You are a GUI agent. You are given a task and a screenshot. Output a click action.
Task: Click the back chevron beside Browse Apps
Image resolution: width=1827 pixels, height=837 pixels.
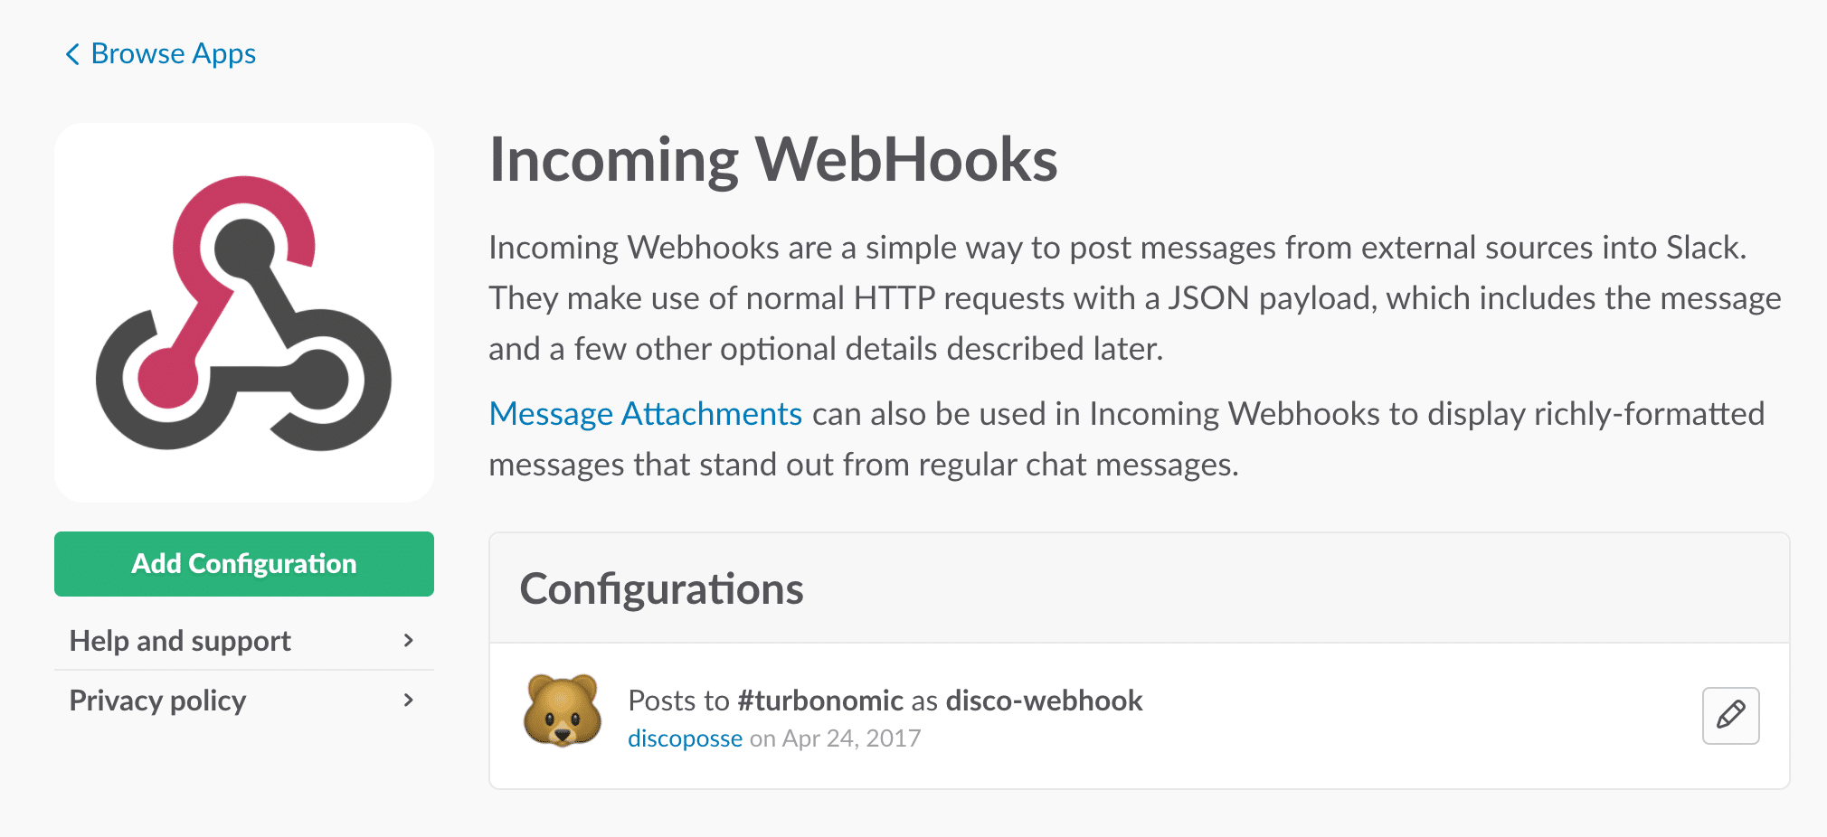[72, 54]
